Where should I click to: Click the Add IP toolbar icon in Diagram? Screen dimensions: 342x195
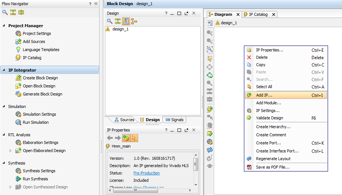click(210, 109)
